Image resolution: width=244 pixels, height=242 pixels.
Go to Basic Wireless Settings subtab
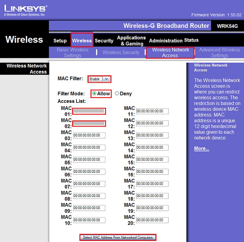click(x=72, y=53)
